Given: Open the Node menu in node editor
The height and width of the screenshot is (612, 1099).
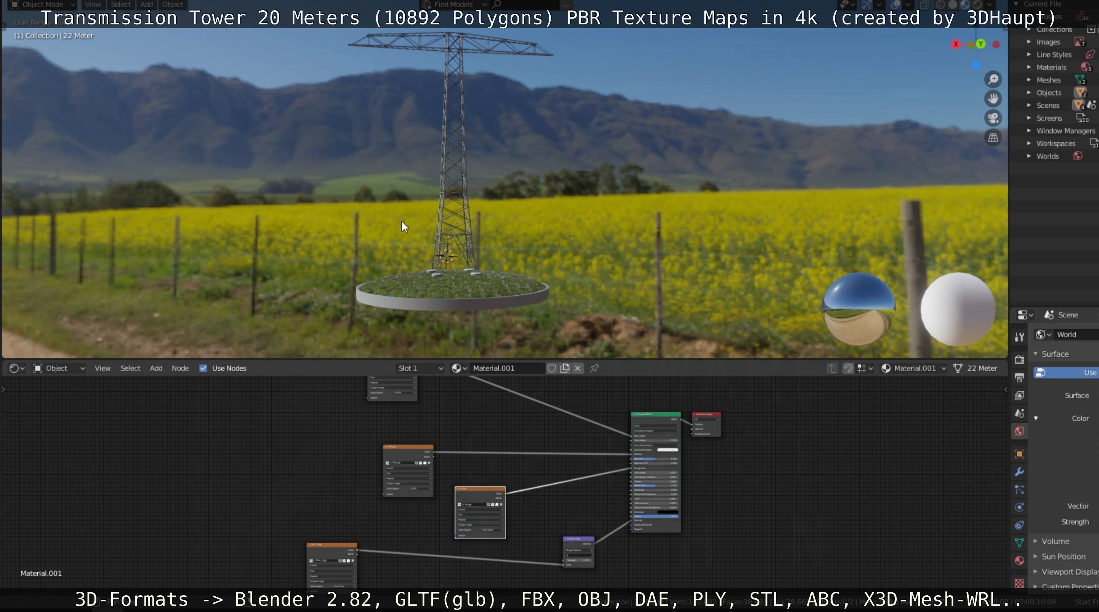Looking at the screenshot, I should [x=180, y=368].
